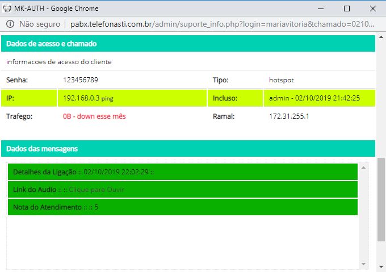The height and width of the screenshot is (272, 386).
Task: Click the Tipo: label
Action: point(221,80)
